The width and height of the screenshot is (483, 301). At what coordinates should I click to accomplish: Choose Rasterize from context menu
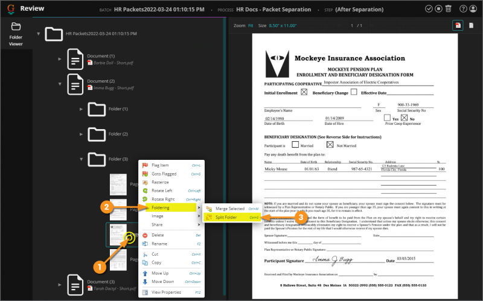(x=171, y=182)
